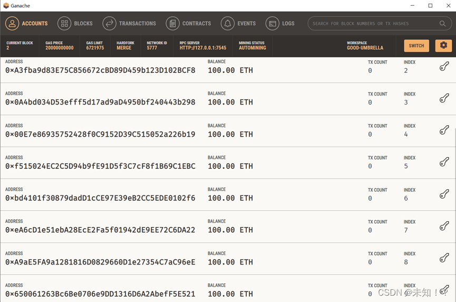Viewport: 456px width, 302px height.
Task: Click balance of the index 3 account
Action: click(x=230, y=102)
